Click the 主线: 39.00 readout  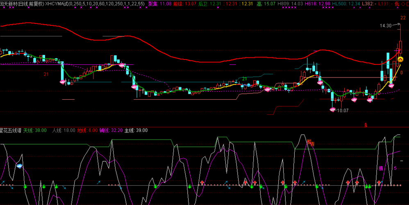point(136,130)
